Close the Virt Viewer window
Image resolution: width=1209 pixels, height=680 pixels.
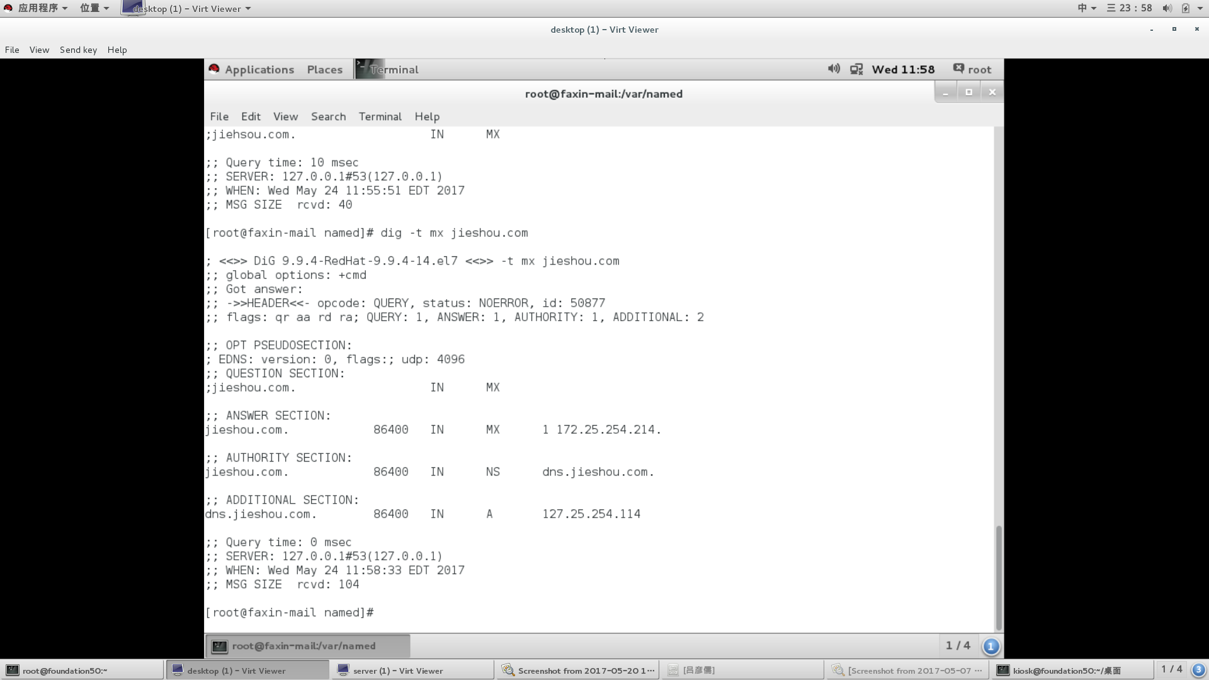pyautogui.click(x=1197, y=29)
